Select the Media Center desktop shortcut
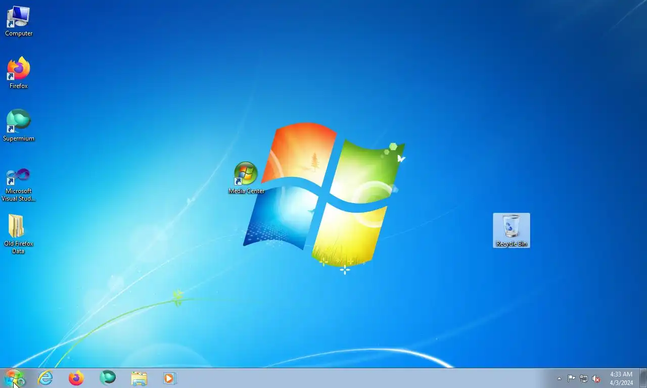This screenshot has width=647, height=388. (246, 178)
